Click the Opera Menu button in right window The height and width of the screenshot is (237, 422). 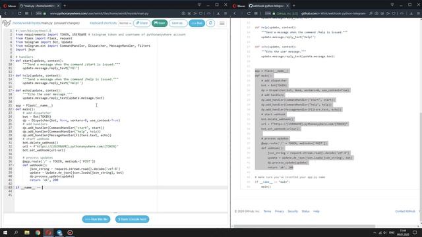(x=239, y=6)
